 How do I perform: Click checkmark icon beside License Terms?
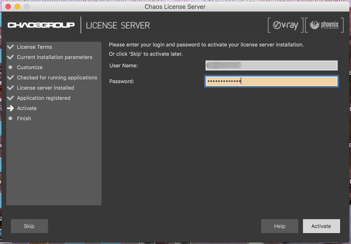11,47
